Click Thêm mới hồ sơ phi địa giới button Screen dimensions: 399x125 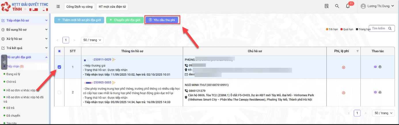click(x=79, y=20)
